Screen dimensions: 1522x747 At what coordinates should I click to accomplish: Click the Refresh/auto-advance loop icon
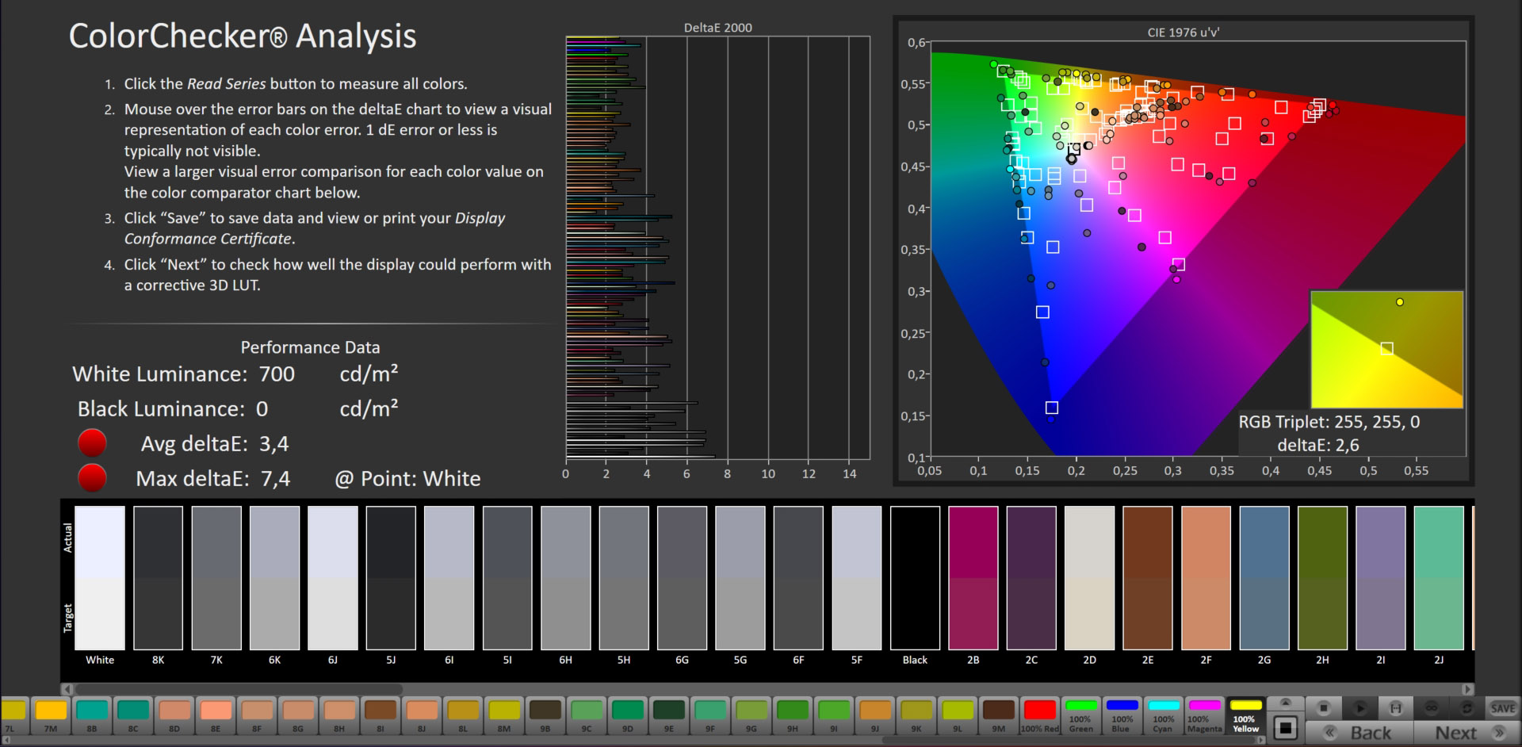(x=1467, y=707)
